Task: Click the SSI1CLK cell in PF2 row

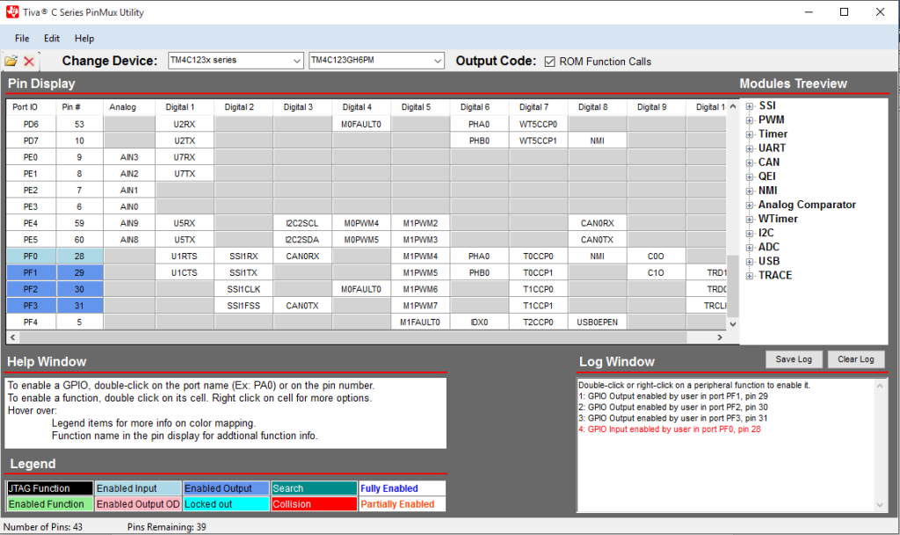Action: tap(243, 290)
